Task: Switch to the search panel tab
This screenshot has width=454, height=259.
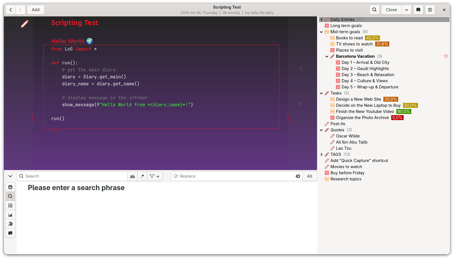Action: pyautogui.click(x=10, y=196)
